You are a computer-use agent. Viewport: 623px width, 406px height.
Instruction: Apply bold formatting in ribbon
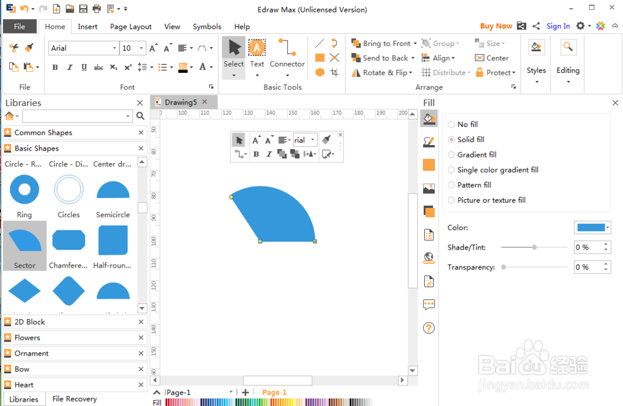tap(55, 67)
